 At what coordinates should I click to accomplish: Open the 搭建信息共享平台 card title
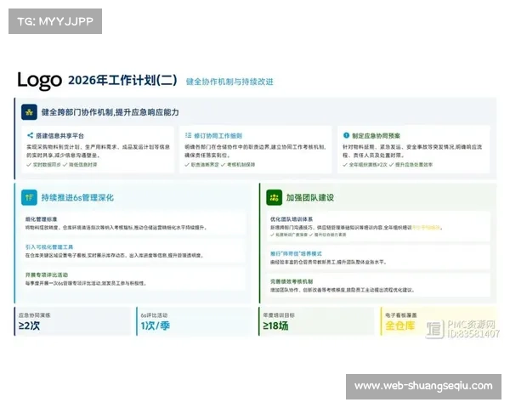[x=59, y=136]
